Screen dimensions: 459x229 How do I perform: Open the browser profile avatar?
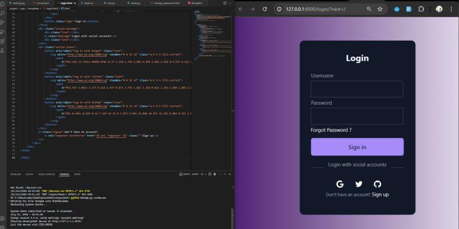(439, 9)
